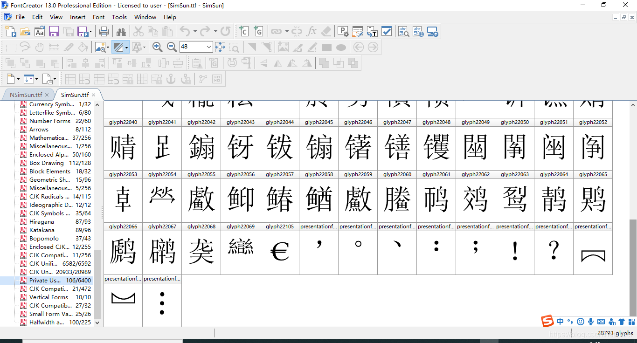
Task: Expand the new page icon dropdown arrow
Action: tap(18, 79)
